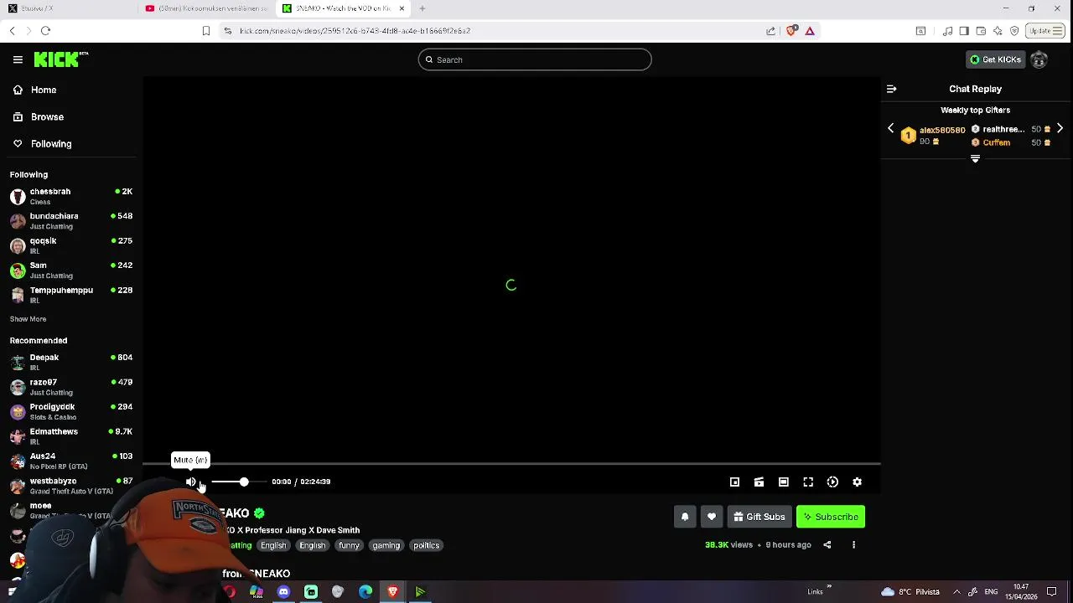Show next weekly top gifters
This screenshot has width=1073, height=603.
(x=1060, y=128)
